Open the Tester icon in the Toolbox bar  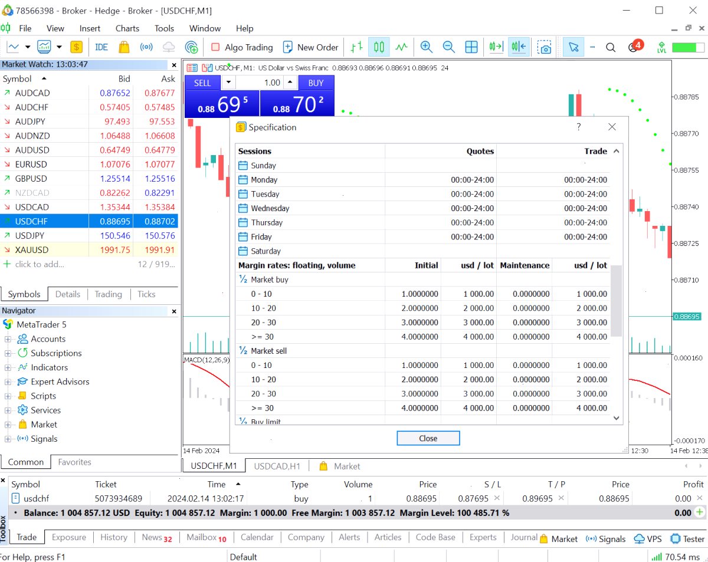point(687,538)
